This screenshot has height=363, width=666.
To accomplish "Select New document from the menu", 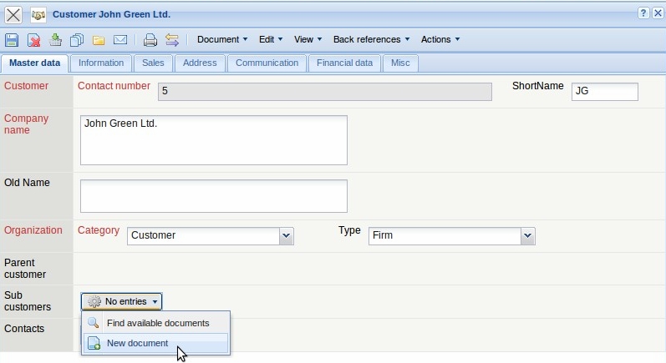I will [137, 343].
